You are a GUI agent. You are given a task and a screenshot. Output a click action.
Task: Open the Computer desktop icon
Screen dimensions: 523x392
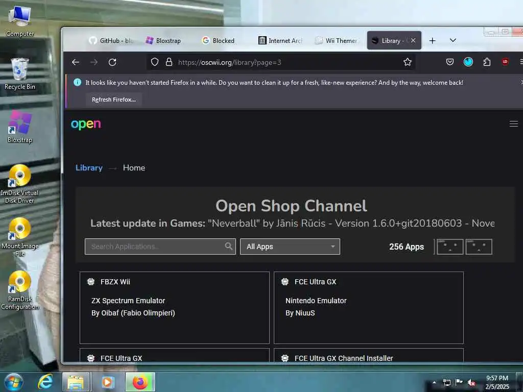pyautogui.click(x=20, y=20)
